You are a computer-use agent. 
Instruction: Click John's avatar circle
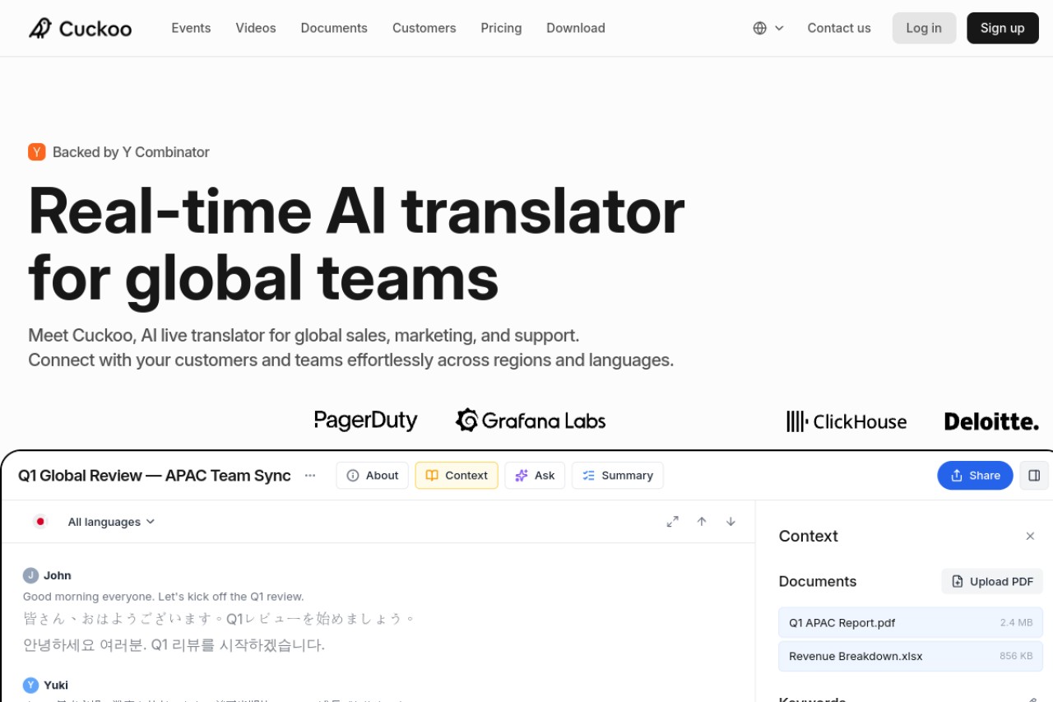click(30, 575)
